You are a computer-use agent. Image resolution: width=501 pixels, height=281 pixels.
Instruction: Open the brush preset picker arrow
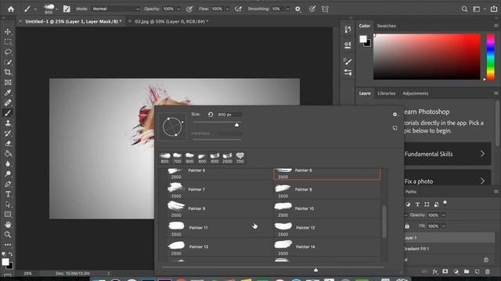[x=56, y=9]
